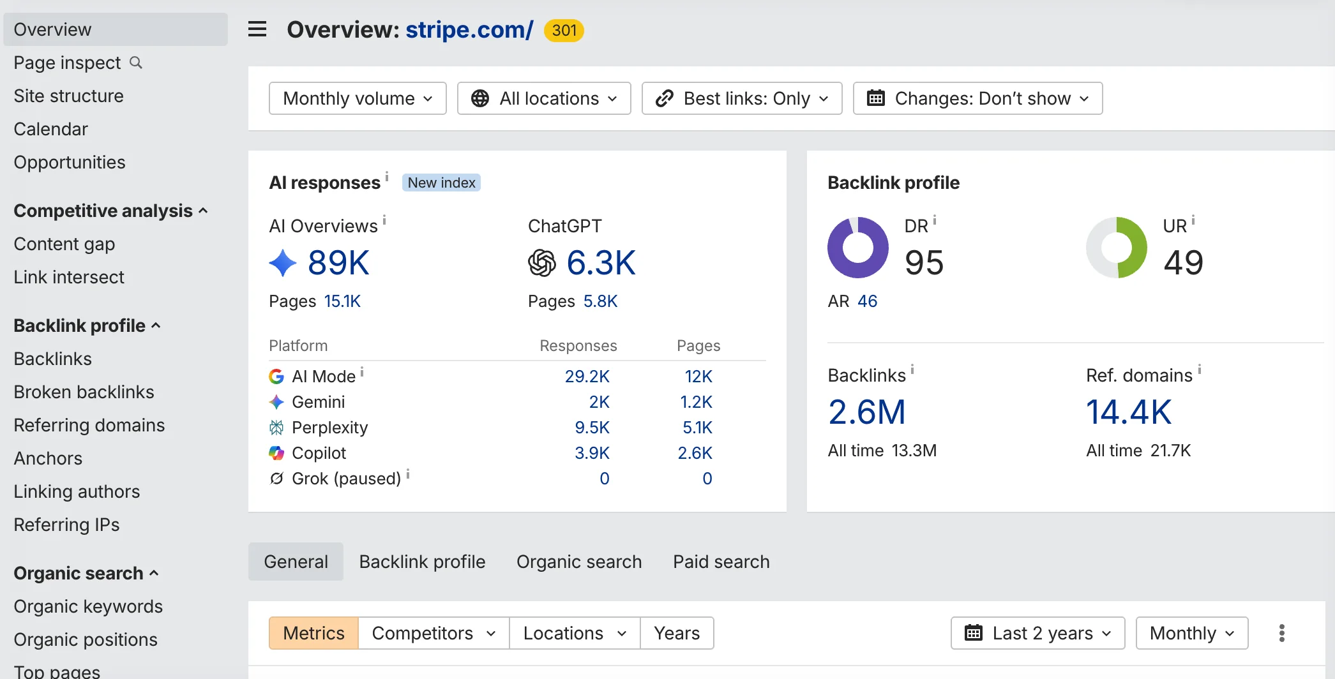This screenshot has height=679, width=1335.
Task: Open Linking authors in the sidebar
Action: coord(77,491)
